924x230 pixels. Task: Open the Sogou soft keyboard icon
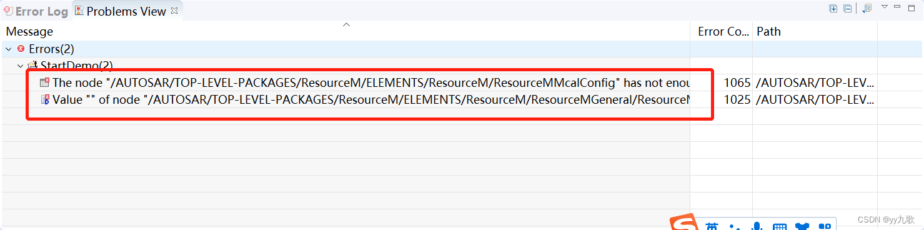tap(779, 227)
